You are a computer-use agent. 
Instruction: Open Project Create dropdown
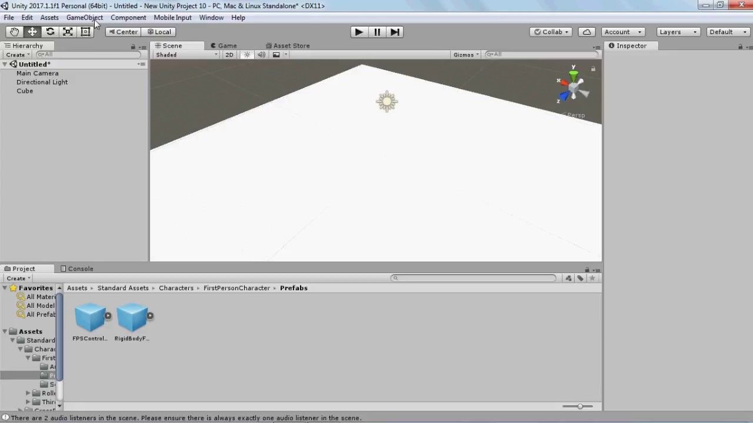click(18, 278)
